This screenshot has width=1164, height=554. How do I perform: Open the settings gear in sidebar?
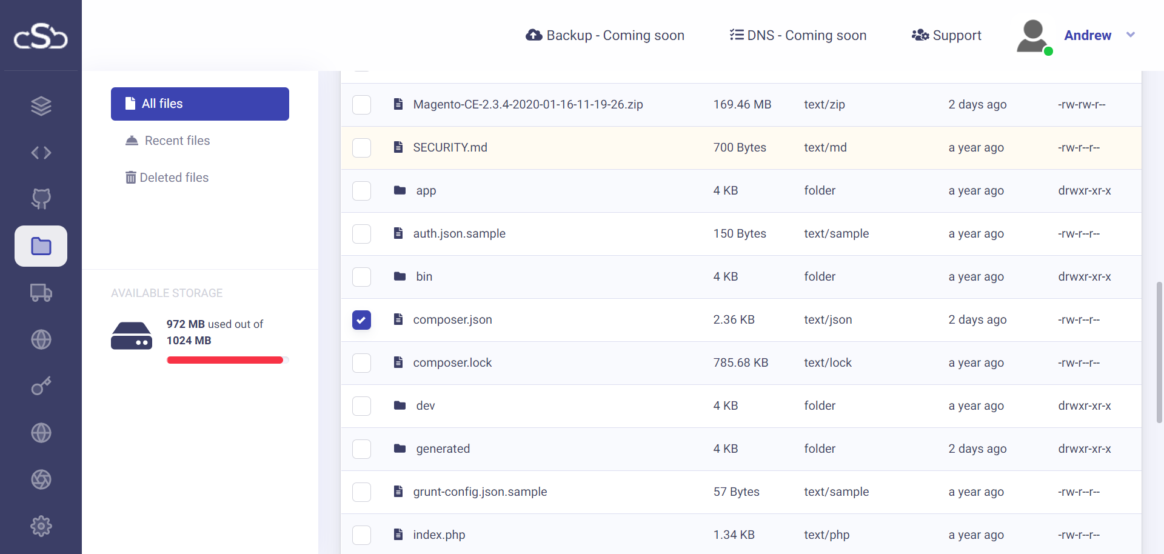coord(41,526)
